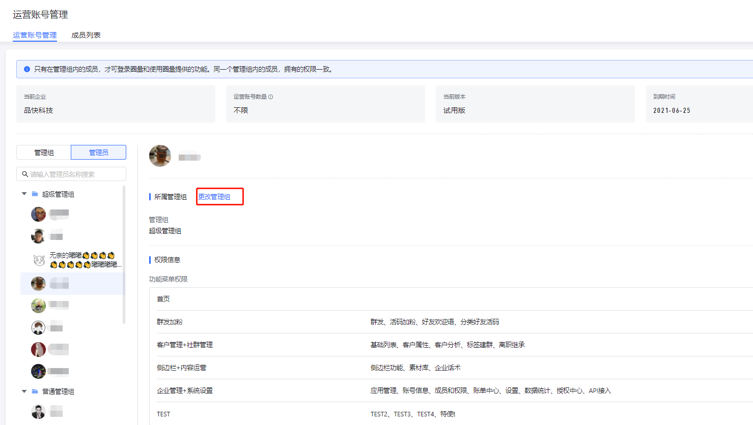
Task: Select the first admin with the glasses avatar
Action: (x=39, y=214)
